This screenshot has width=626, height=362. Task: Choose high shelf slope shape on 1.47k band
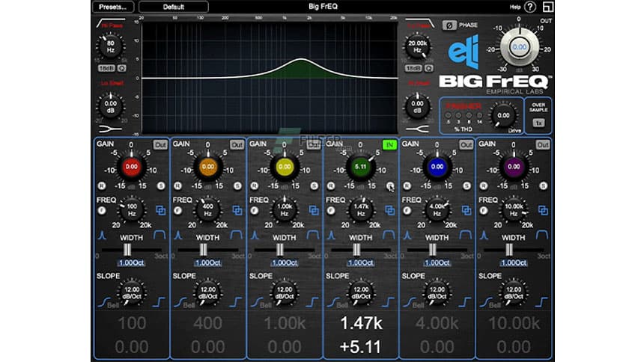(388, 302)
